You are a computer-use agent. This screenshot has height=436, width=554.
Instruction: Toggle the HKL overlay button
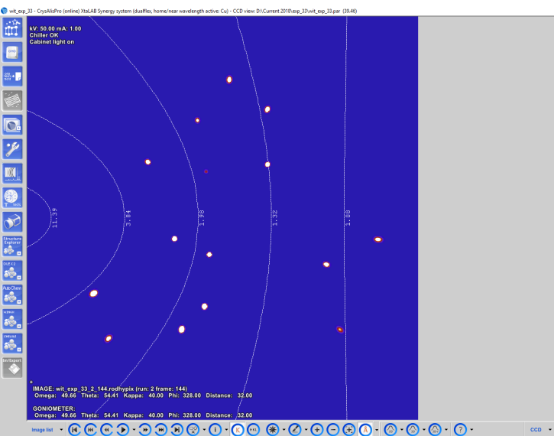(x=253, y=430)
